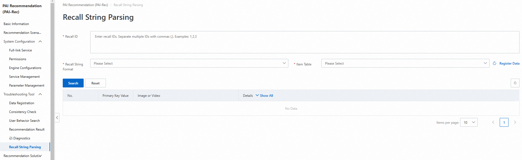
Task: Open Data Registration tool
Action: tap(21, 103)
